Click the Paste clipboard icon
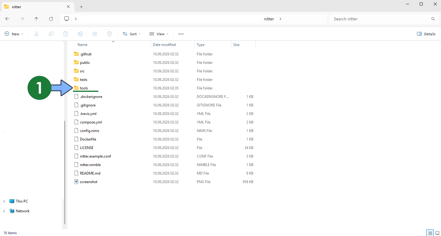 [66, 34]
